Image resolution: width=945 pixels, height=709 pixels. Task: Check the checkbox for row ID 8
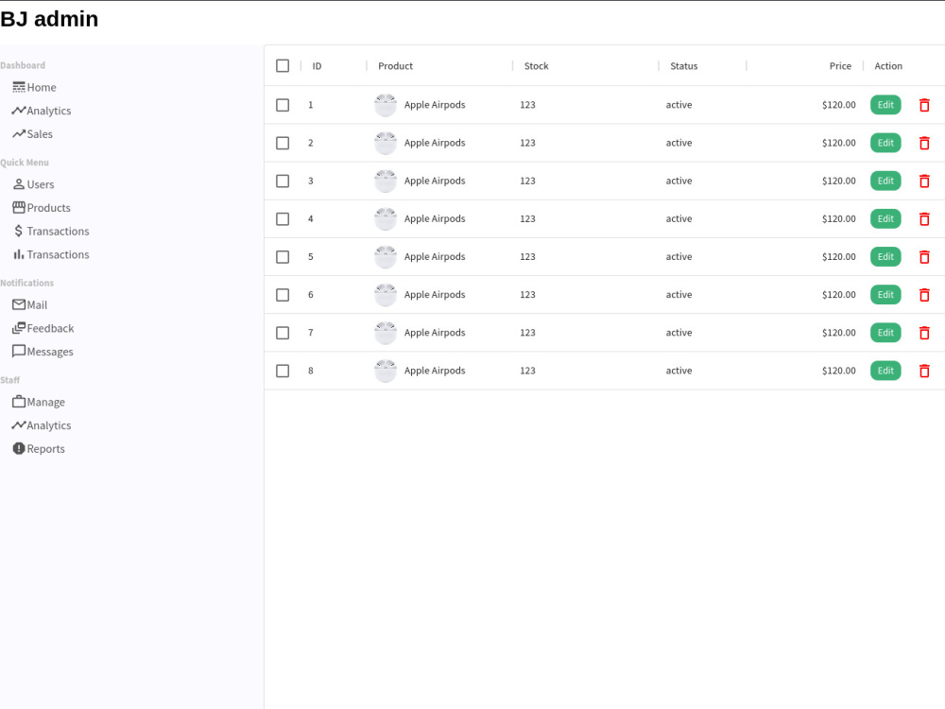coord(282,371)
